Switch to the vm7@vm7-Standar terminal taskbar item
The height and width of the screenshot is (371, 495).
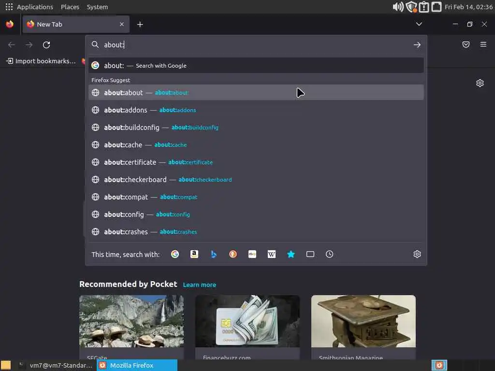[x=55, y=365]
